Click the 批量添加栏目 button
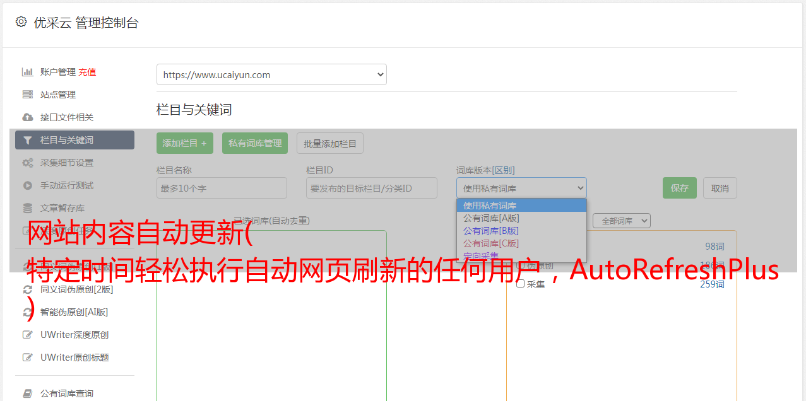The image size is (806, 401). (330, 143)
